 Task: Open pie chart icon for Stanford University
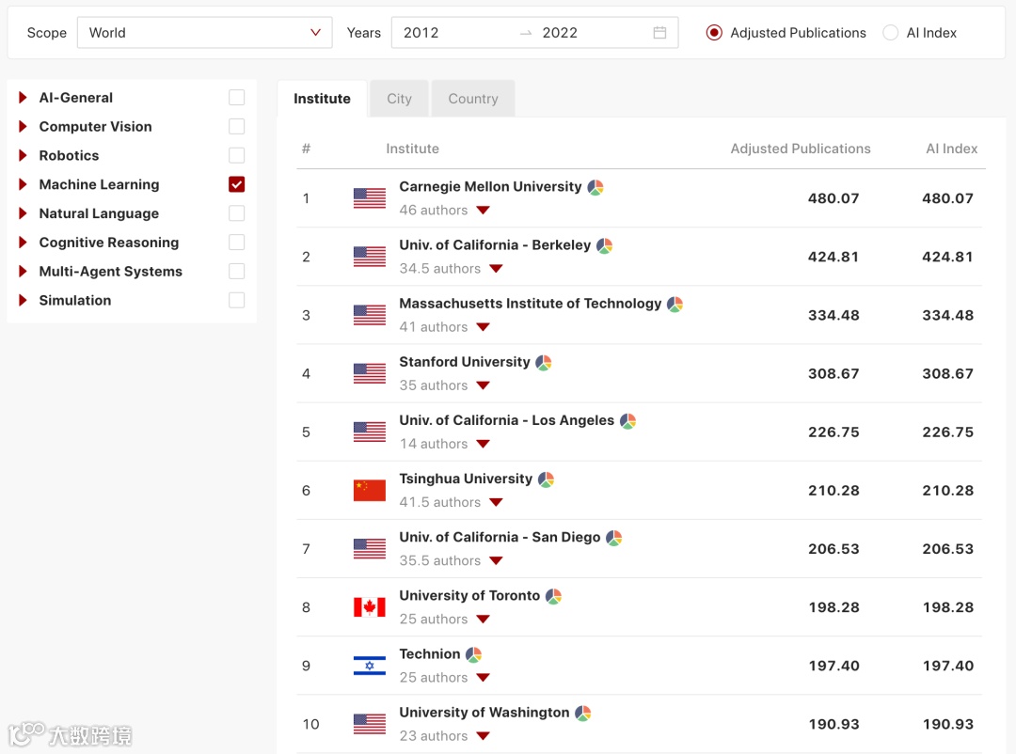click(x=544, y=363)
